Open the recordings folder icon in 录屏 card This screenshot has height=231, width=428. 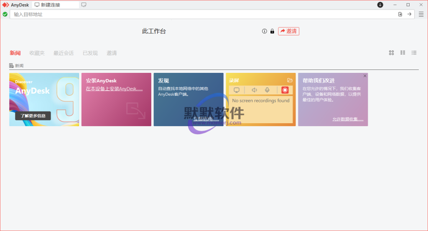coord(290,80)
